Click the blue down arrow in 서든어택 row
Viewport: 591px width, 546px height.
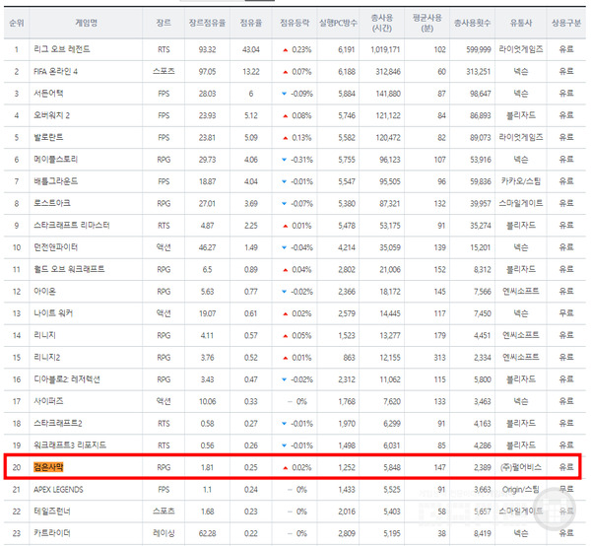point(285,94)
